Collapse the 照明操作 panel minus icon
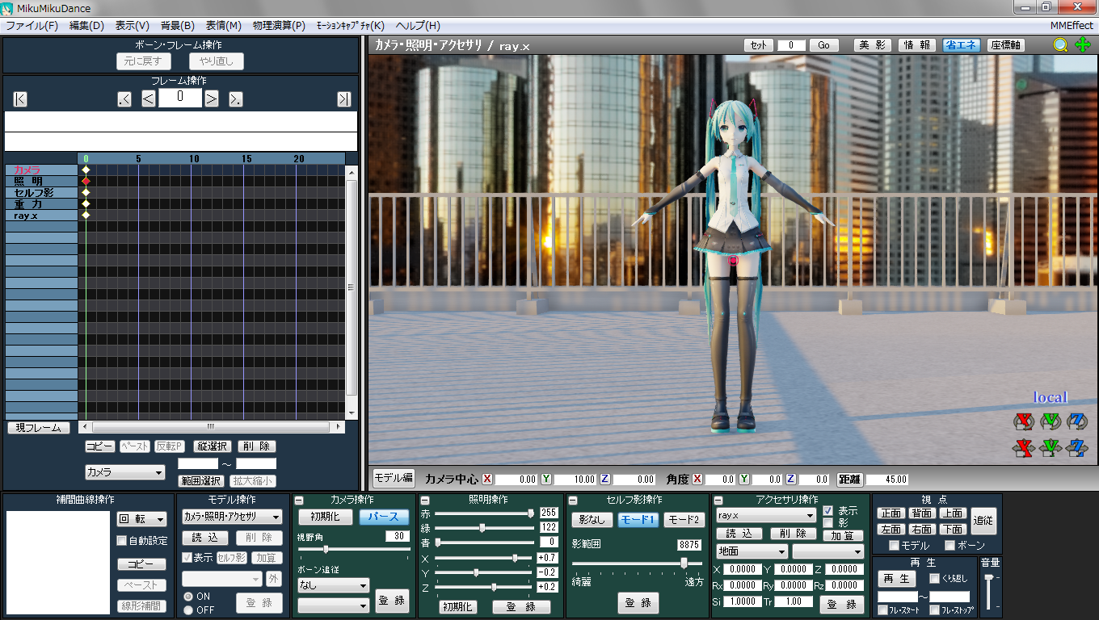The height and width of the screenshot is (620, 1099). pos(425,501)
